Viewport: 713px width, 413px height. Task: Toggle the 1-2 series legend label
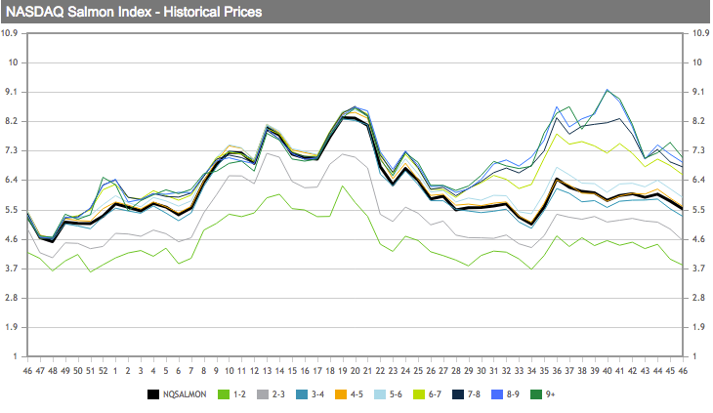(239, 394)
